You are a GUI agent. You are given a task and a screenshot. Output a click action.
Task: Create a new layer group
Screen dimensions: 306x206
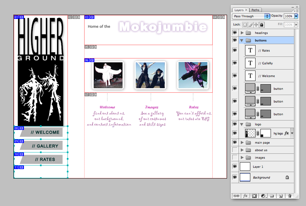click(272, 196)
